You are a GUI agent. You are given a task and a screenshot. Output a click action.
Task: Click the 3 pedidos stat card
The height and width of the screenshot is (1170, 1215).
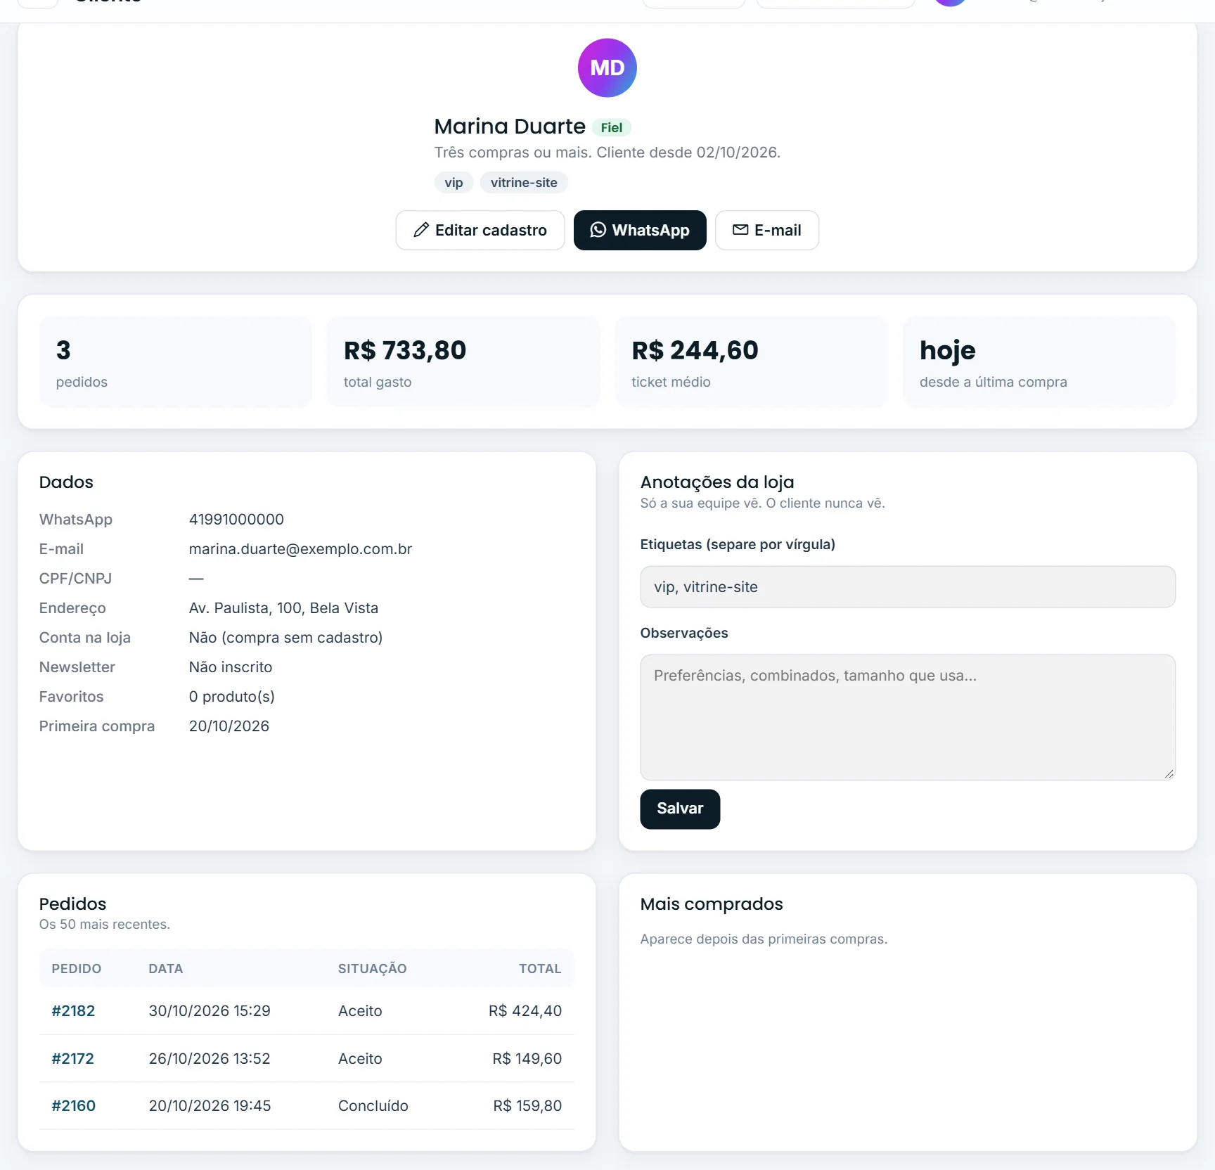point(176,361)
